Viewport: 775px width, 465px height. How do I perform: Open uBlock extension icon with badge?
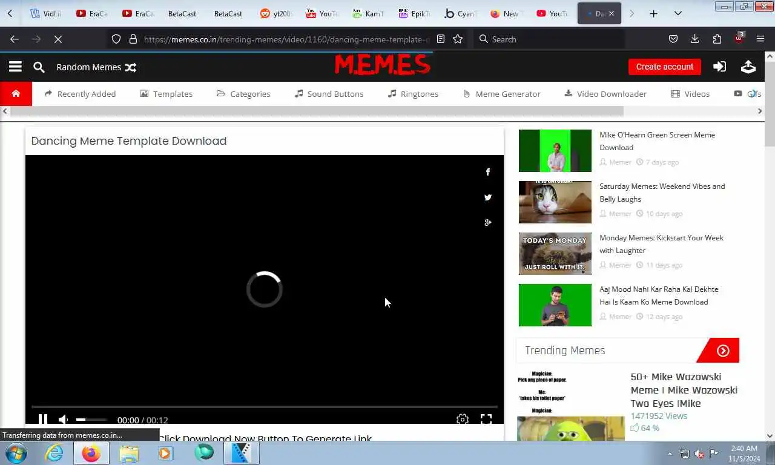click(739, 39)
